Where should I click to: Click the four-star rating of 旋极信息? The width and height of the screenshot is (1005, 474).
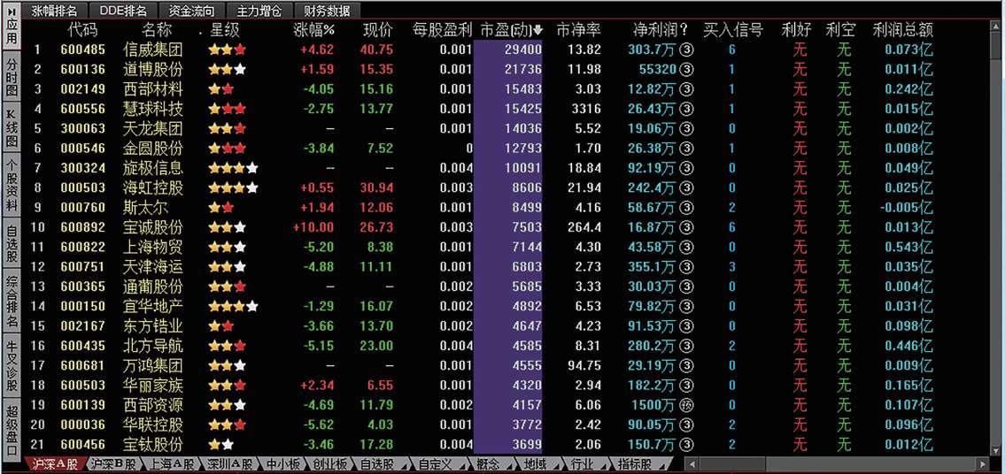pyautogui.click(x=233, y=168)
